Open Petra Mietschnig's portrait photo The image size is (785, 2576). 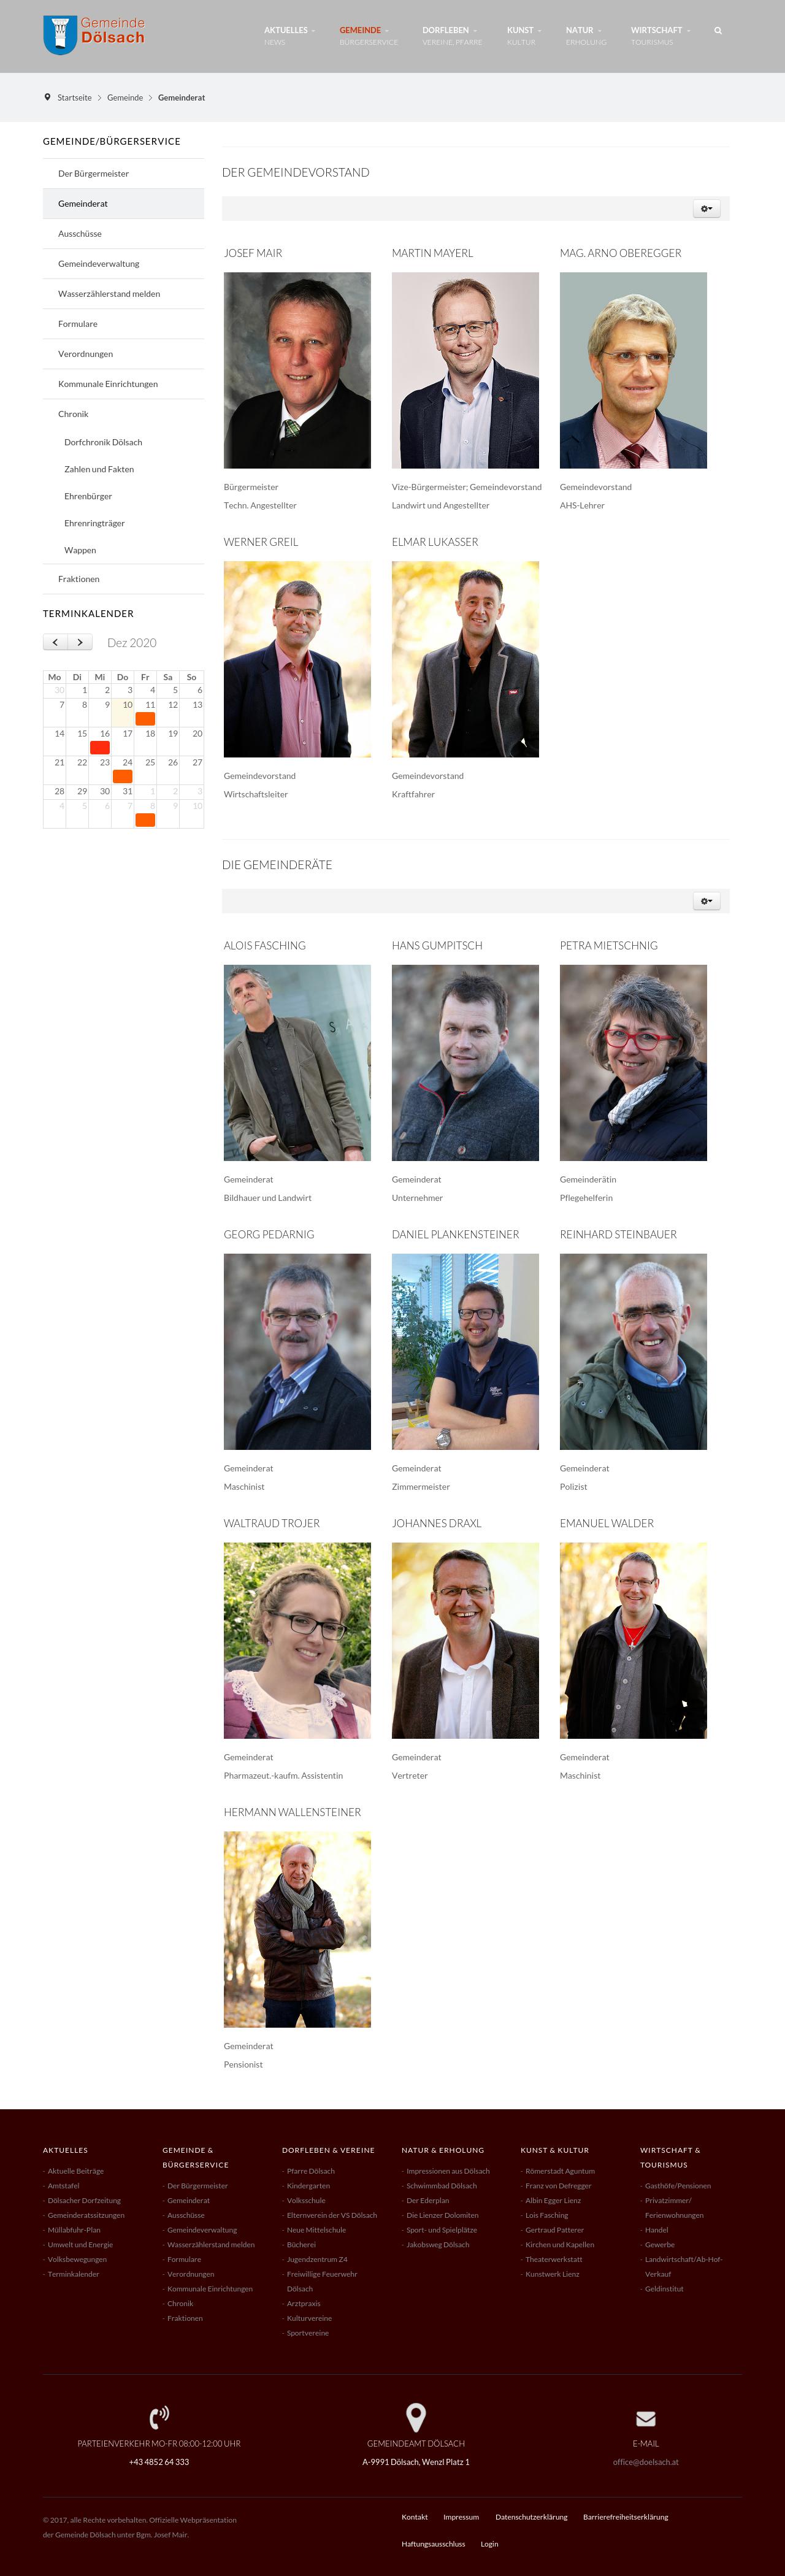(633, 1062)
